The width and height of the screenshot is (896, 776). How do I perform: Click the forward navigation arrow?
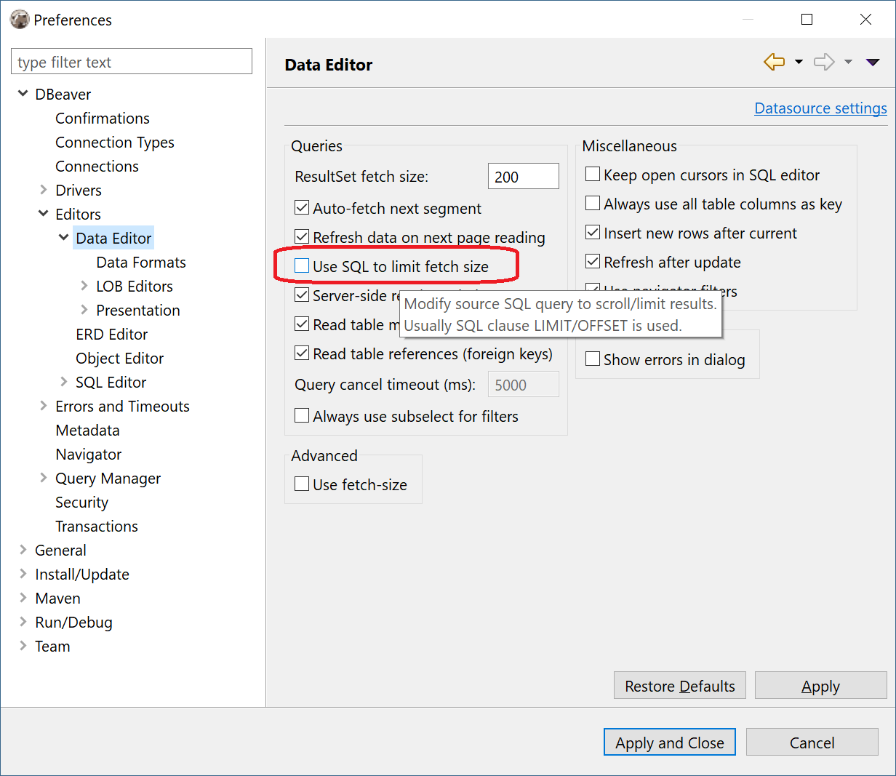(x=823, y=63)
